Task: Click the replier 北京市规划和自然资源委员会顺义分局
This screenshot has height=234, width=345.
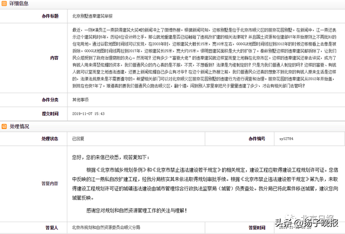Action: click(106, 228)
